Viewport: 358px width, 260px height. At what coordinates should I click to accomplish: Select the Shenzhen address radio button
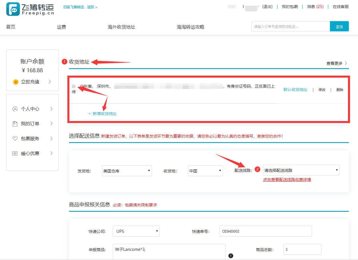click(74, 86)
